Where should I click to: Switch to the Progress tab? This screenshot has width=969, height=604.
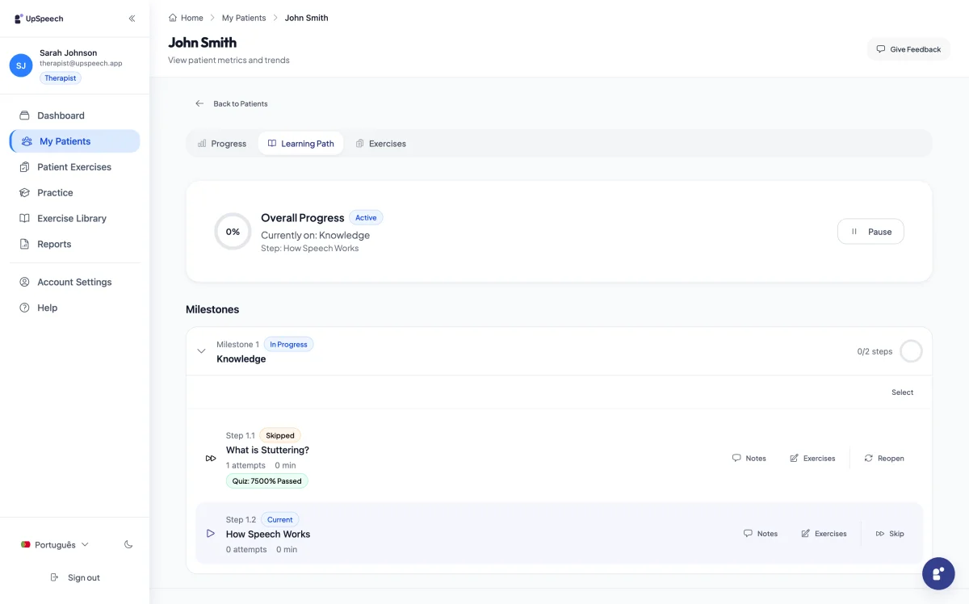[220, 143]
